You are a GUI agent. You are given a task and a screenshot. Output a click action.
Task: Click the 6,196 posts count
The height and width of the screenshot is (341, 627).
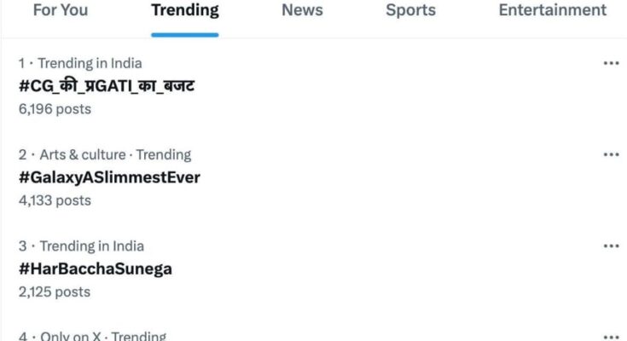(55, 109)
